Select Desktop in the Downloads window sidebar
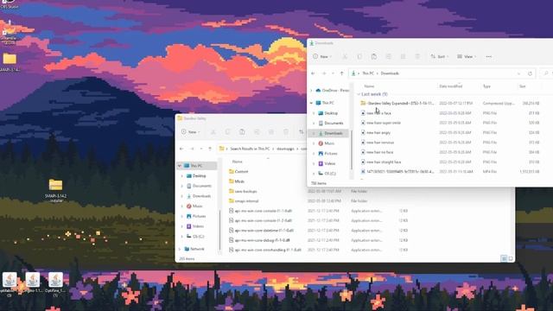The image size is (553, 311). tap(328, 113)
